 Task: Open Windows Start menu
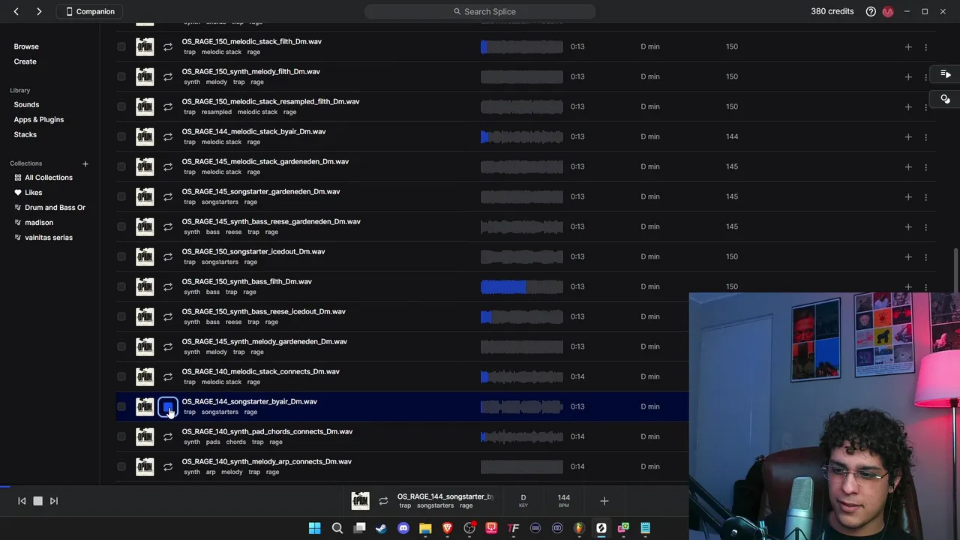tap(315, 528)
